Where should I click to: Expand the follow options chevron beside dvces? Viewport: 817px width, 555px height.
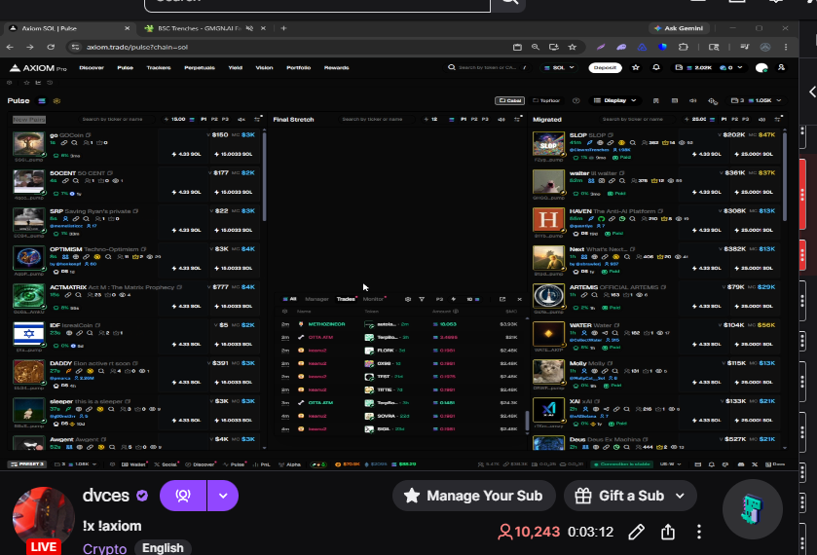point(223,496)
